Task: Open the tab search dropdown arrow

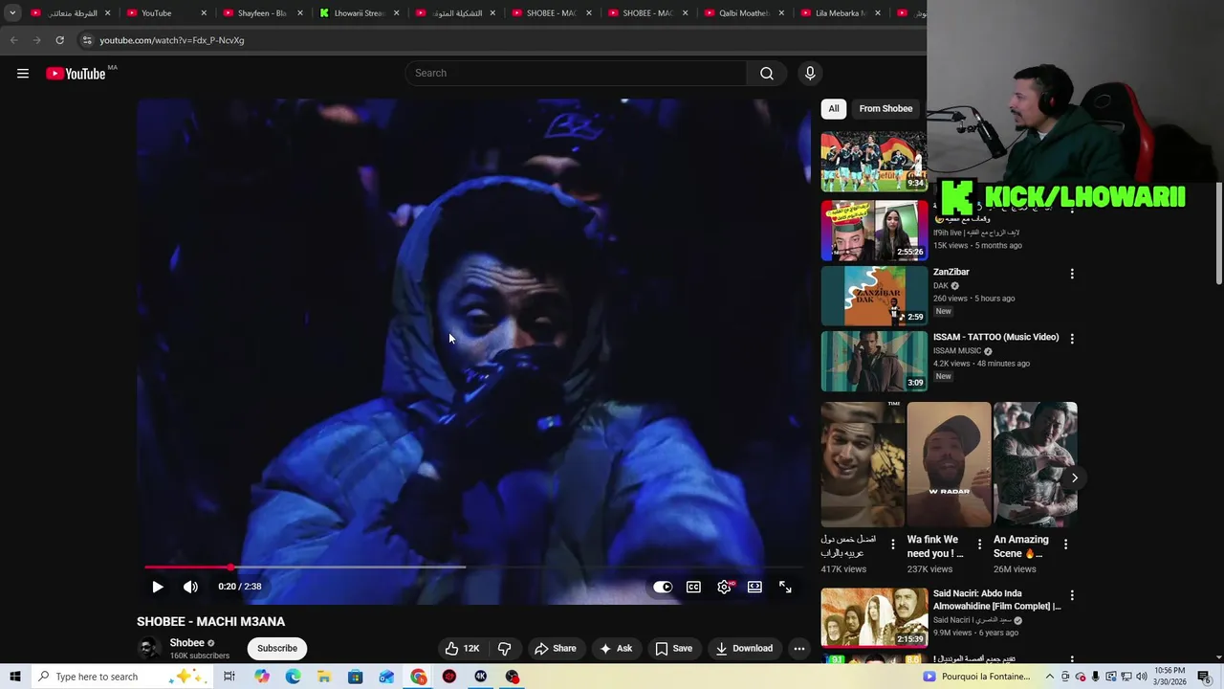Action: (12, 13)
